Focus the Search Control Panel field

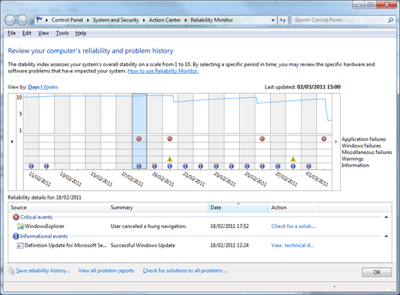pyautogui.click(x=340, y=20)
